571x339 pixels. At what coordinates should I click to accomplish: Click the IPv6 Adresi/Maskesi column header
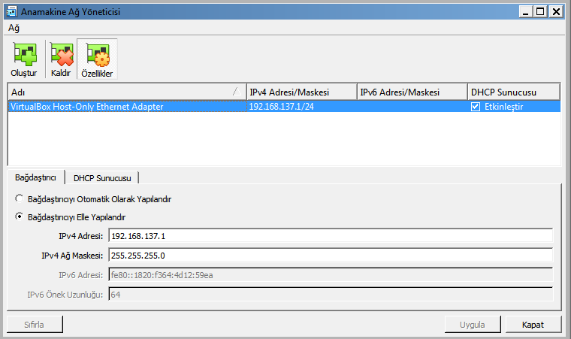click(412, 92)
